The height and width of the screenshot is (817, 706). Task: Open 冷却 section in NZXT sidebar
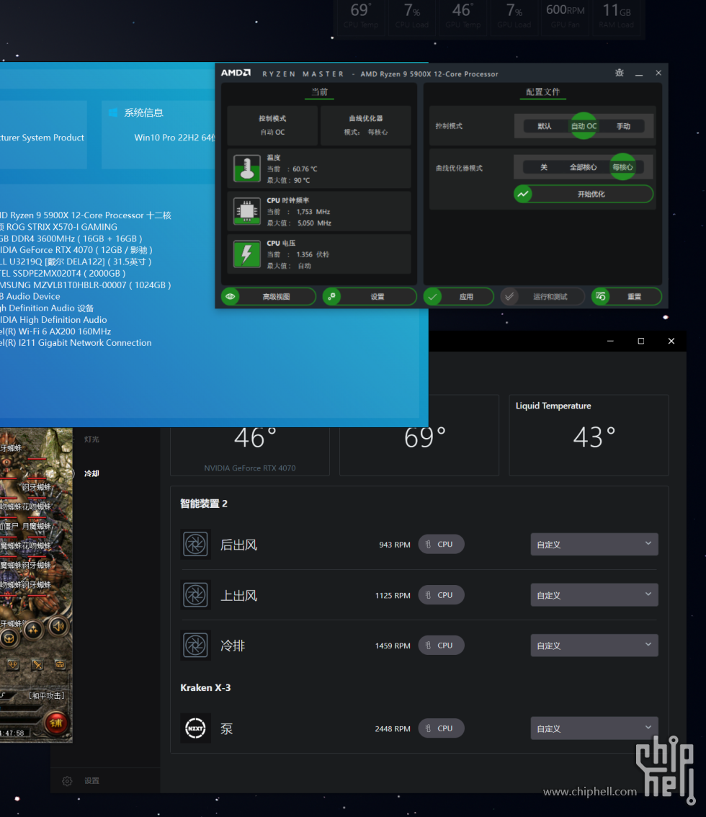coord(91,473)
